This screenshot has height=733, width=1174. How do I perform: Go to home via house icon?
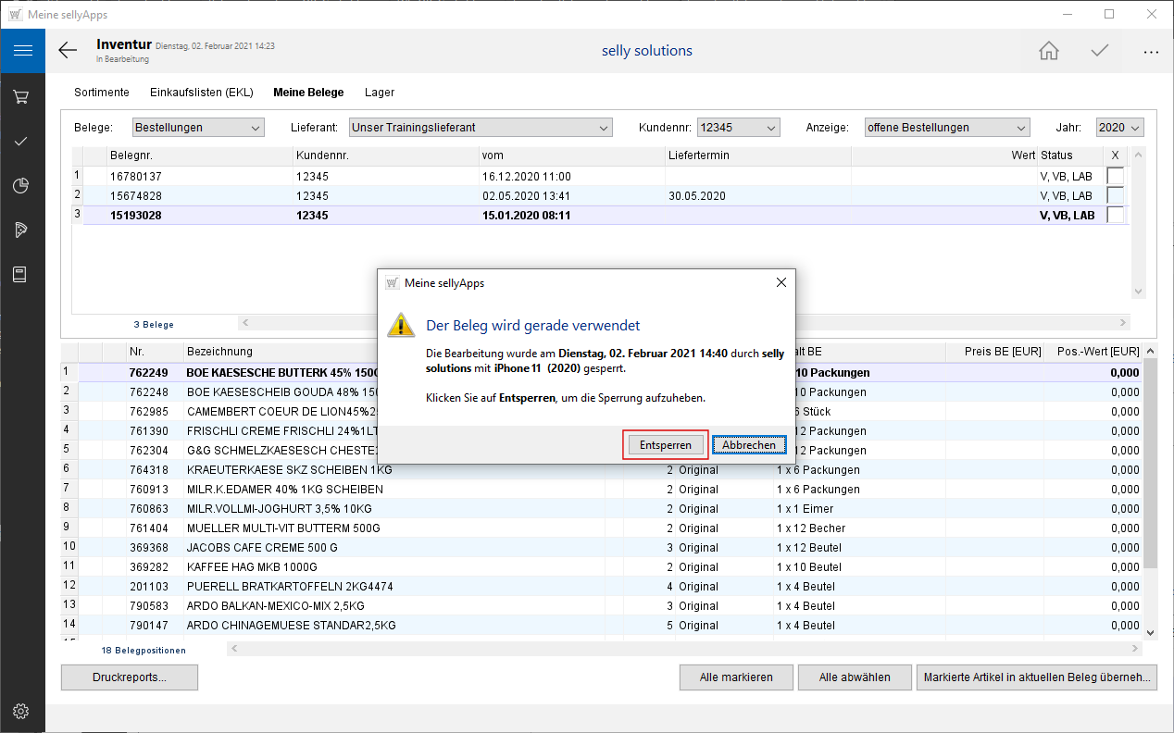[1048, 51]
